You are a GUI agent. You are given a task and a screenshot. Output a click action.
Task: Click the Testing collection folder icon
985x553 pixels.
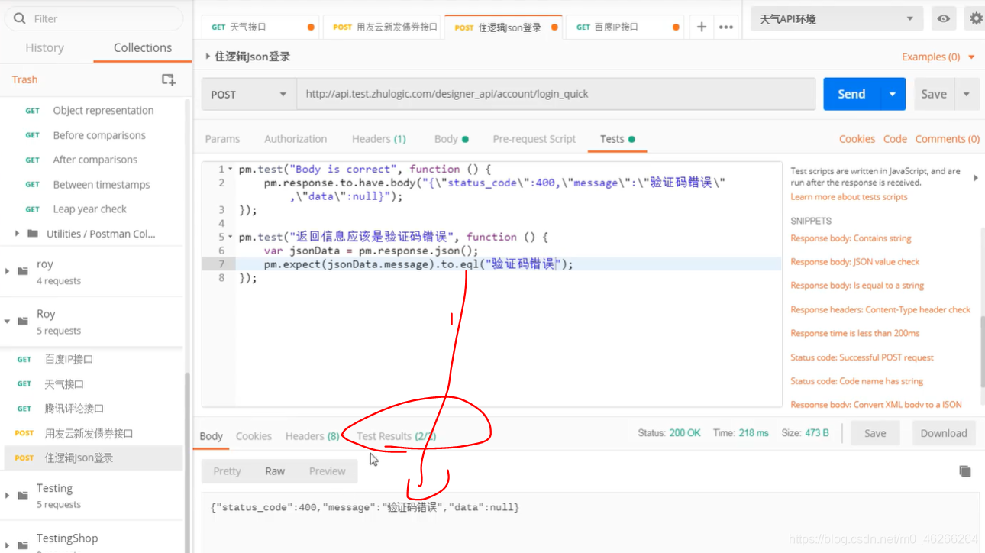tap(22, 495)
